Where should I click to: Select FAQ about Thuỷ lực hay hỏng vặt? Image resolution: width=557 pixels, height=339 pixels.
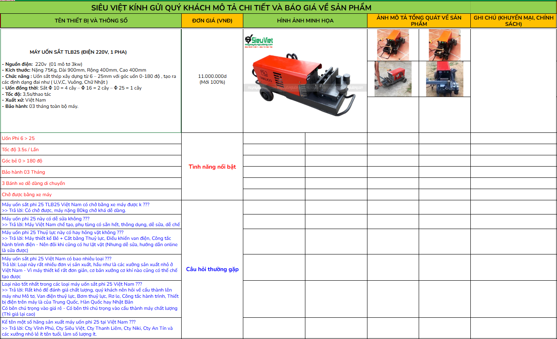pos(91,242)
